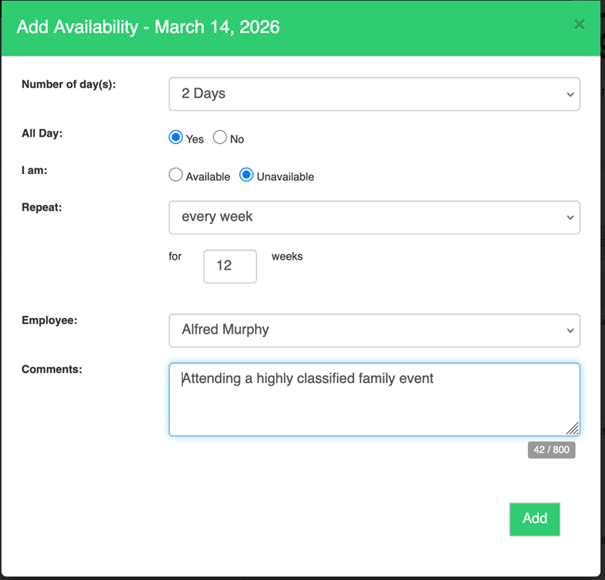Select Yes for All Day
Image resolution: width=605 pixels, height=580 pixels.
[x=176, y=137]
